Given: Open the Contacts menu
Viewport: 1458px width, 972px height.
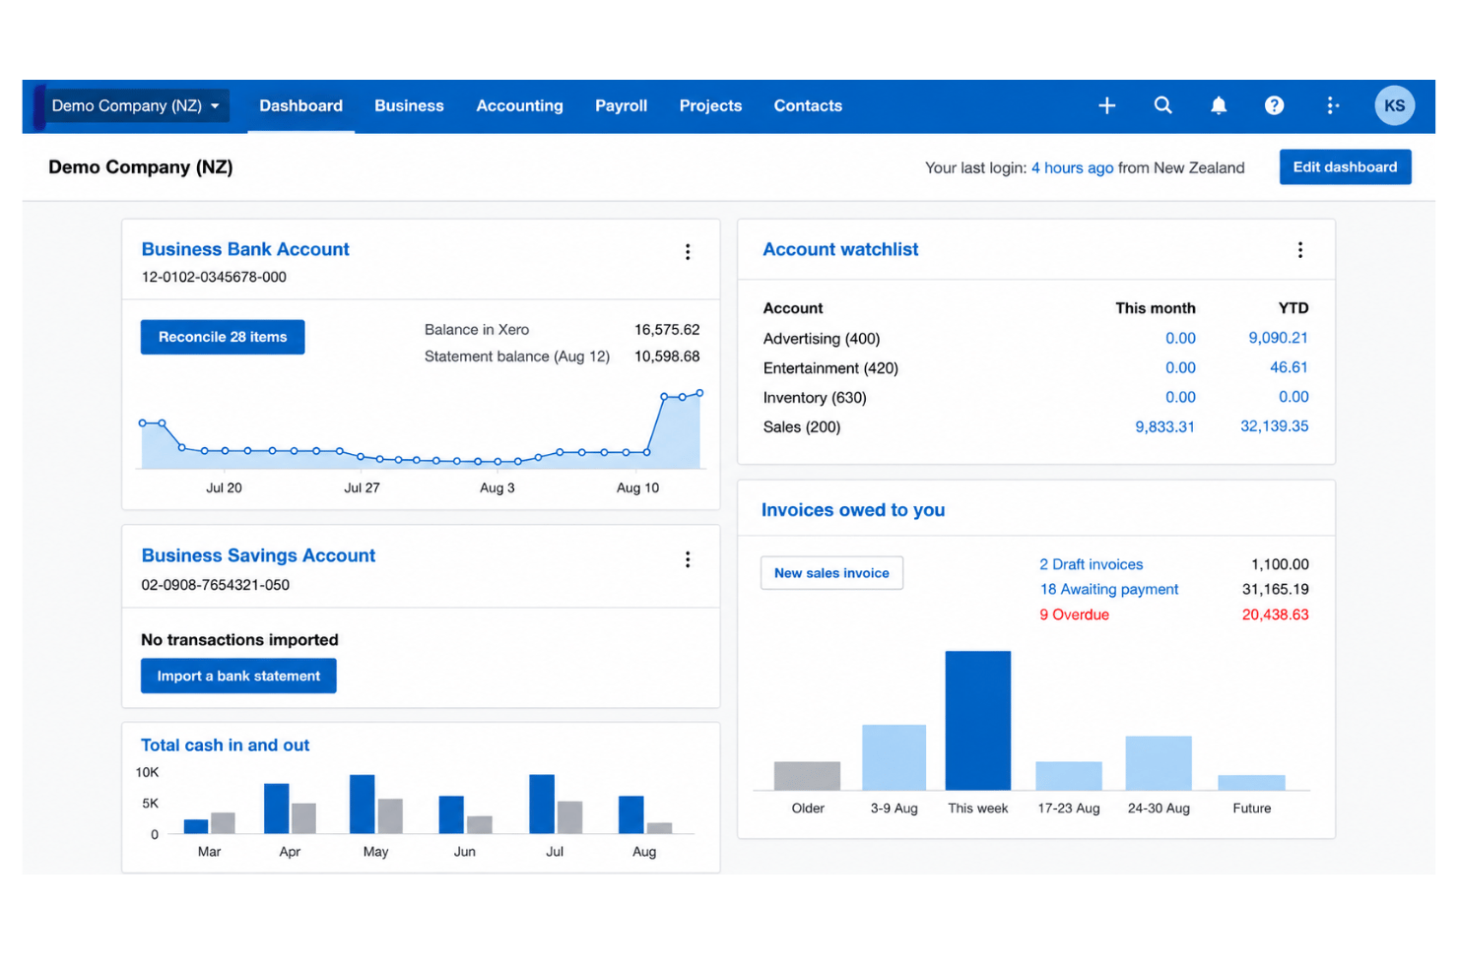Looking at the screenshot, I should click(808, 105).
